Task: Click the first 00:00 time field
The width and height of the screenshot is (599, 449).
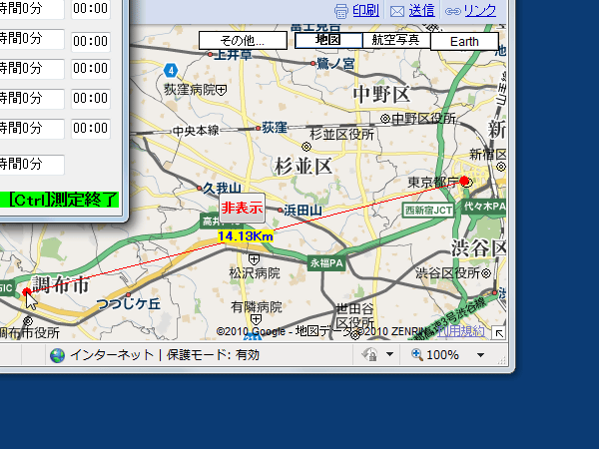Action: 91,8
